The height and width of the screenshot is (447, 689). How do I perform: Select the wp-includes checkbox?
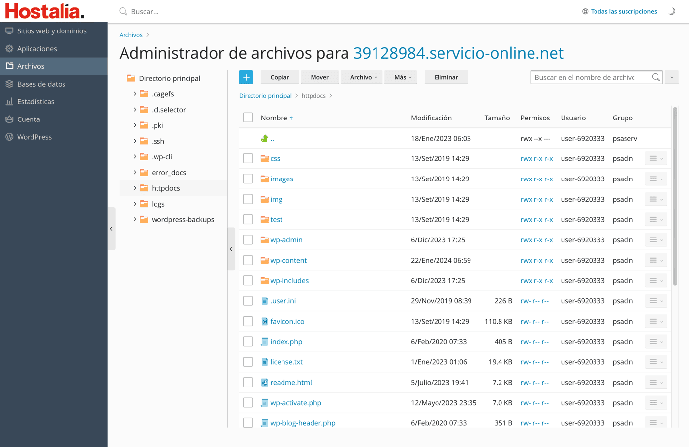point(248,280)
